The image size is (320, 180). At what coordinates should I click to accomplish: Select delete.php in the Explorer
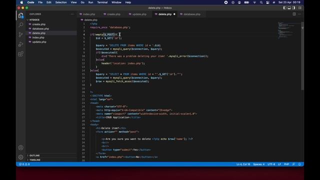point(39,33)
